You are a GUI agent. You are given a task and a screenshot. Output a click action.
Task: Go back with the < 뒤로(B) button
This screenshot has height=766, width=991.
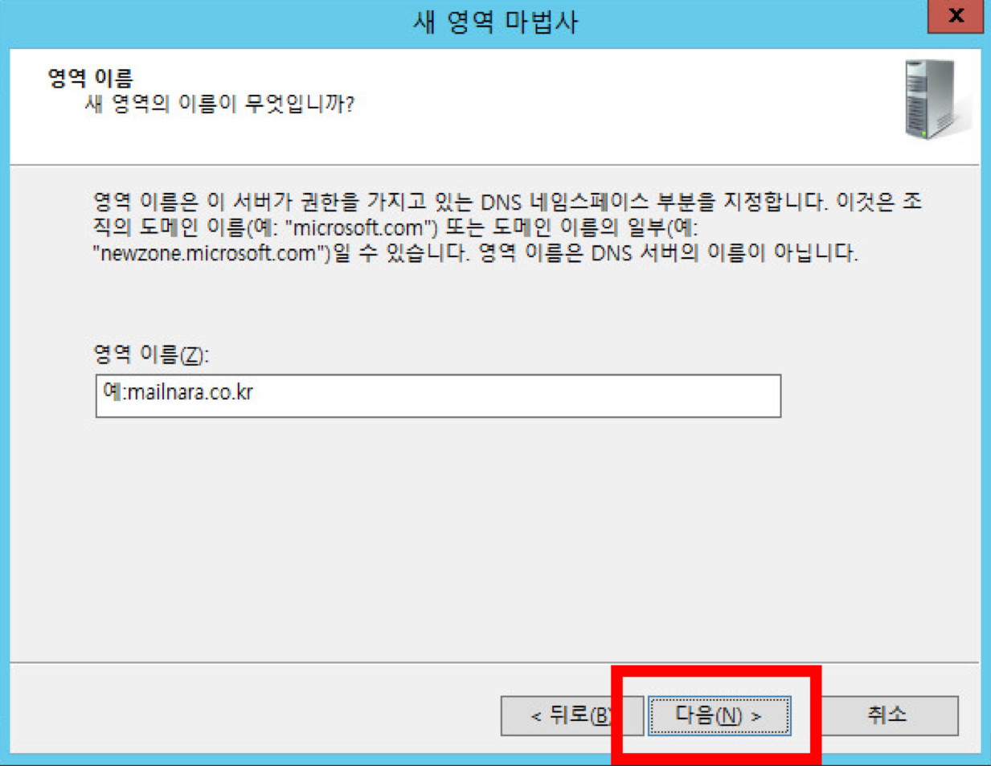click(x=571, y=715)
